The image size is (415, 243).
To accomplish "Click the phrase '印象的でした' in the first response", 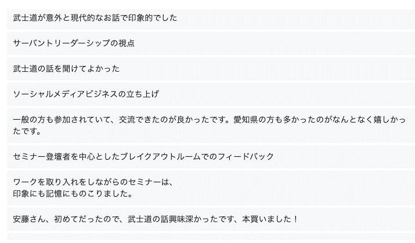I will click(x=152, y=18).
